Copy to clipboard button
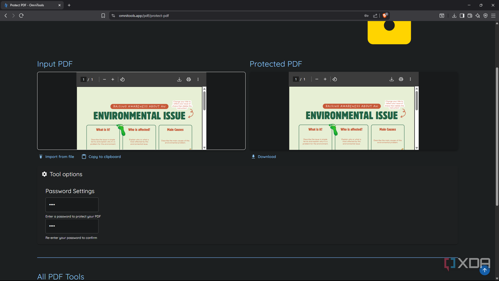Screen dimensions: 499x281 point(101,157)
